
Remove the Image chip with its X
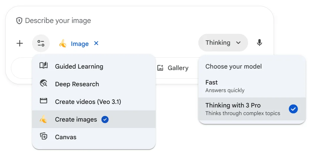pos(96,43)
